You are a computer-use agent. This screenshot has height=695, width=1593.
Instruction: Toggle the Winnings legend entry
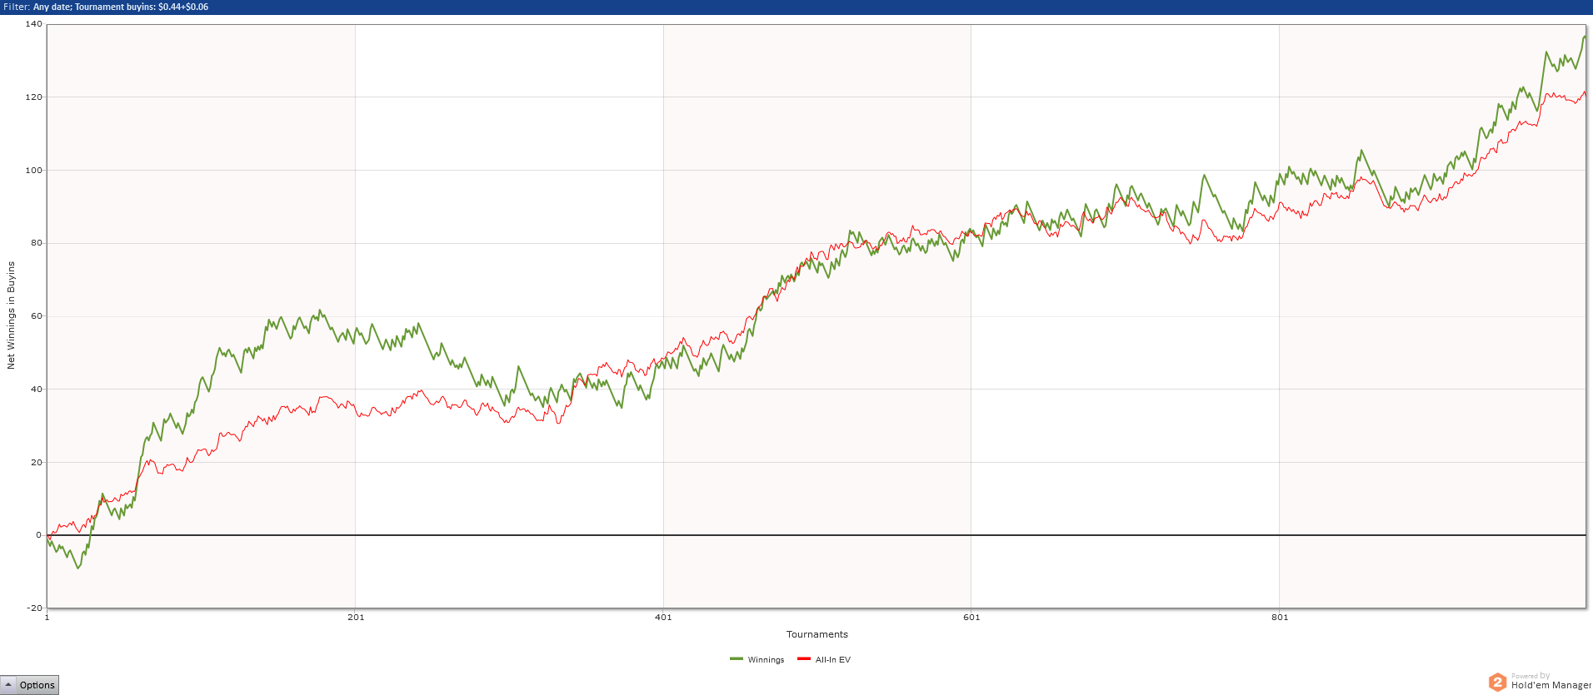coord(757,659)
